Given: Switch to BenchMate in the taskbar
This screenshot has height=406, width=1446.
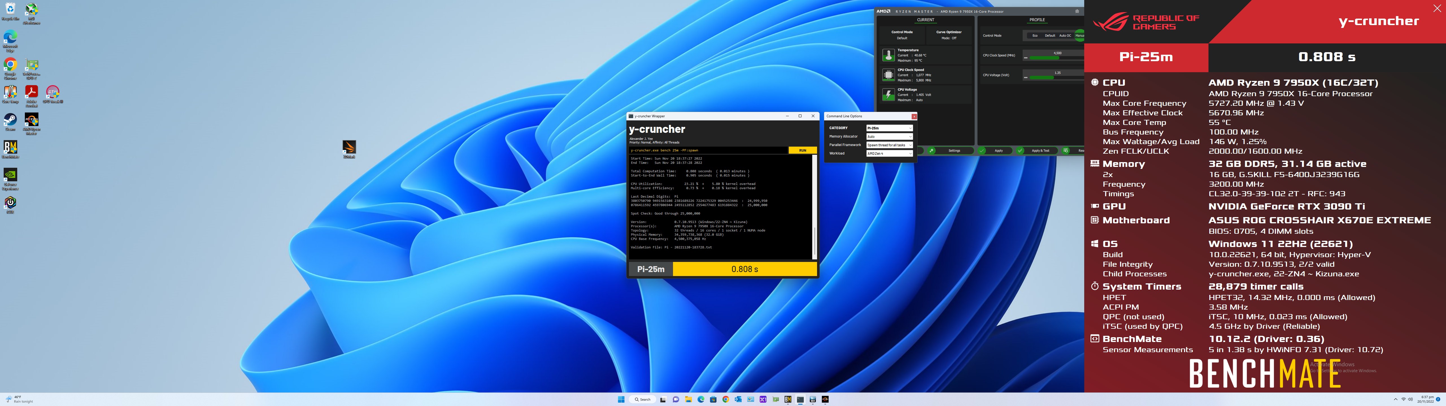Looking at the screenshot, I should pos(788,399).
